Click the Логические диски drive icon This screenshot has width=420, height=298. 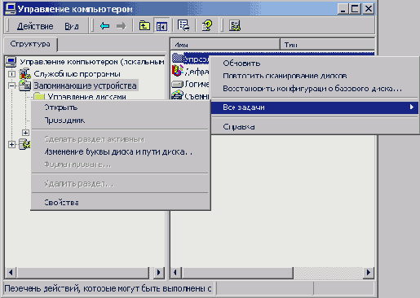click(178, 84)
